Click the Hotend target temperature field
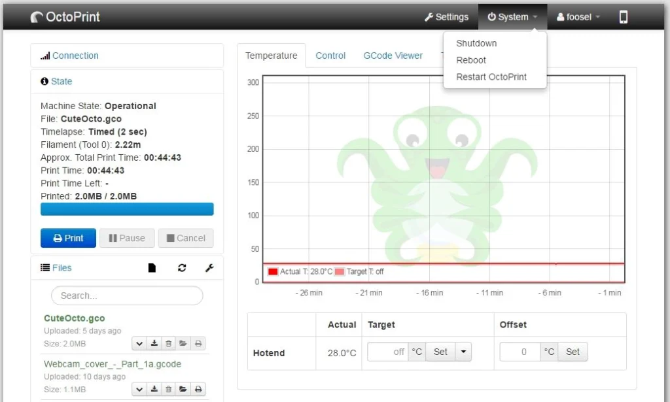Screen dimensions: 670x402 [388, 352]
